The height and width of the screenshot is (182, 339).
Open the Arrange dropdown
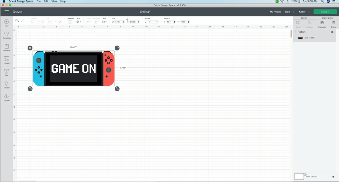point(96,22)
